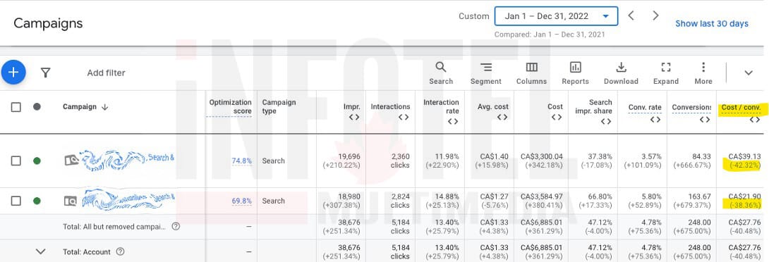769x262 pixels.
Task: Check the box for the 74.8% campaign
Action: coord(16,161)
